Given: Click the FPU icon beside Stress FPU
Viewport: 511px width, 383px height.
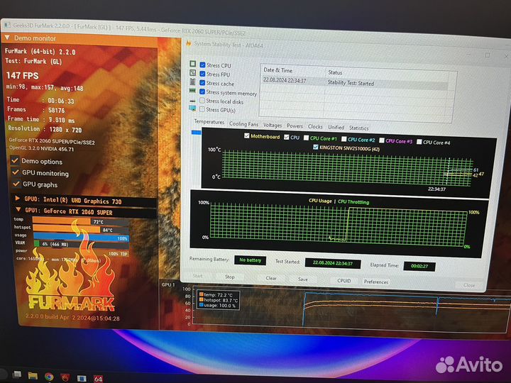Looking at the screenshot, I should [x=193, y=72].
